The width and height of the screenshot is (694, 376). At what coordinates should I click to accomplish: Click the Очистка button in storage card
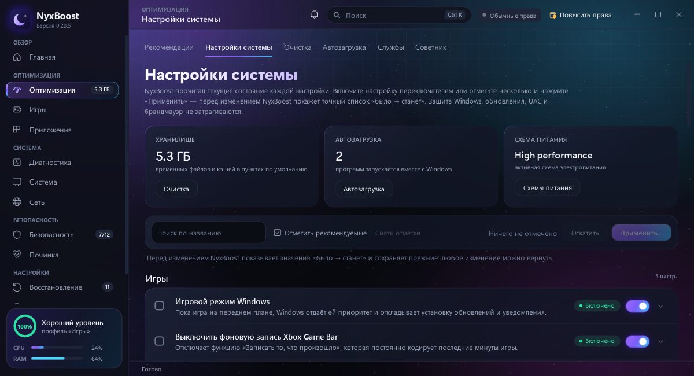point(176,189)
